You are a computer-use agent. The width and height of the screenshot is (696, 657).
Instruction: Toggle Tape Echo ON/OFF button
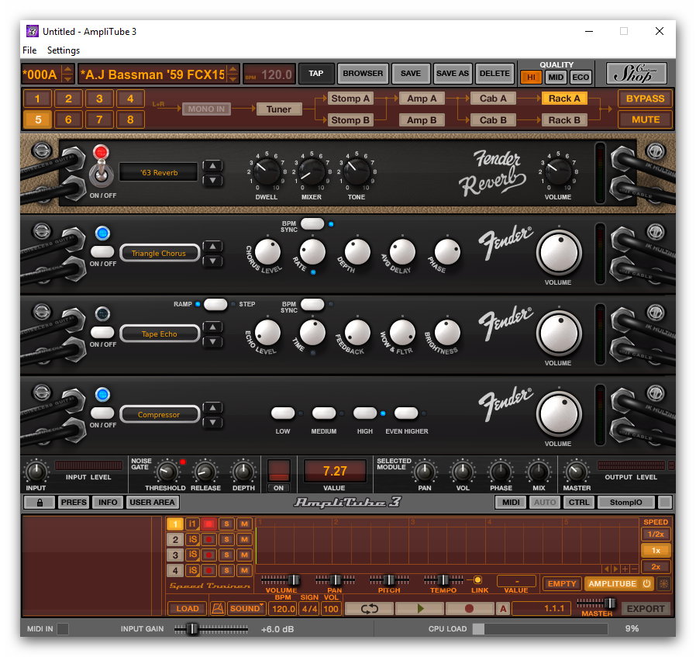pyautogui.click(x=102, y=332)
